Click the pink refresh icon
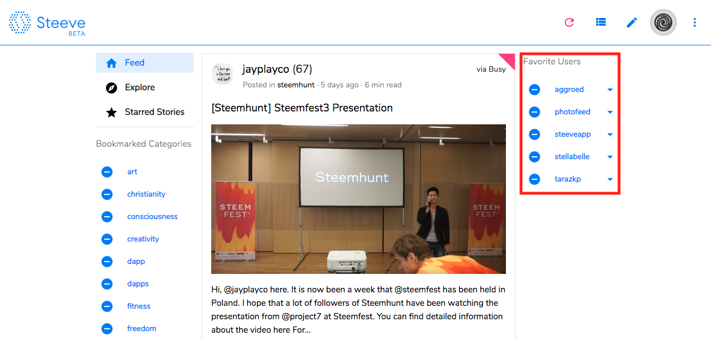The image size is (711, 340). [569, 22]
